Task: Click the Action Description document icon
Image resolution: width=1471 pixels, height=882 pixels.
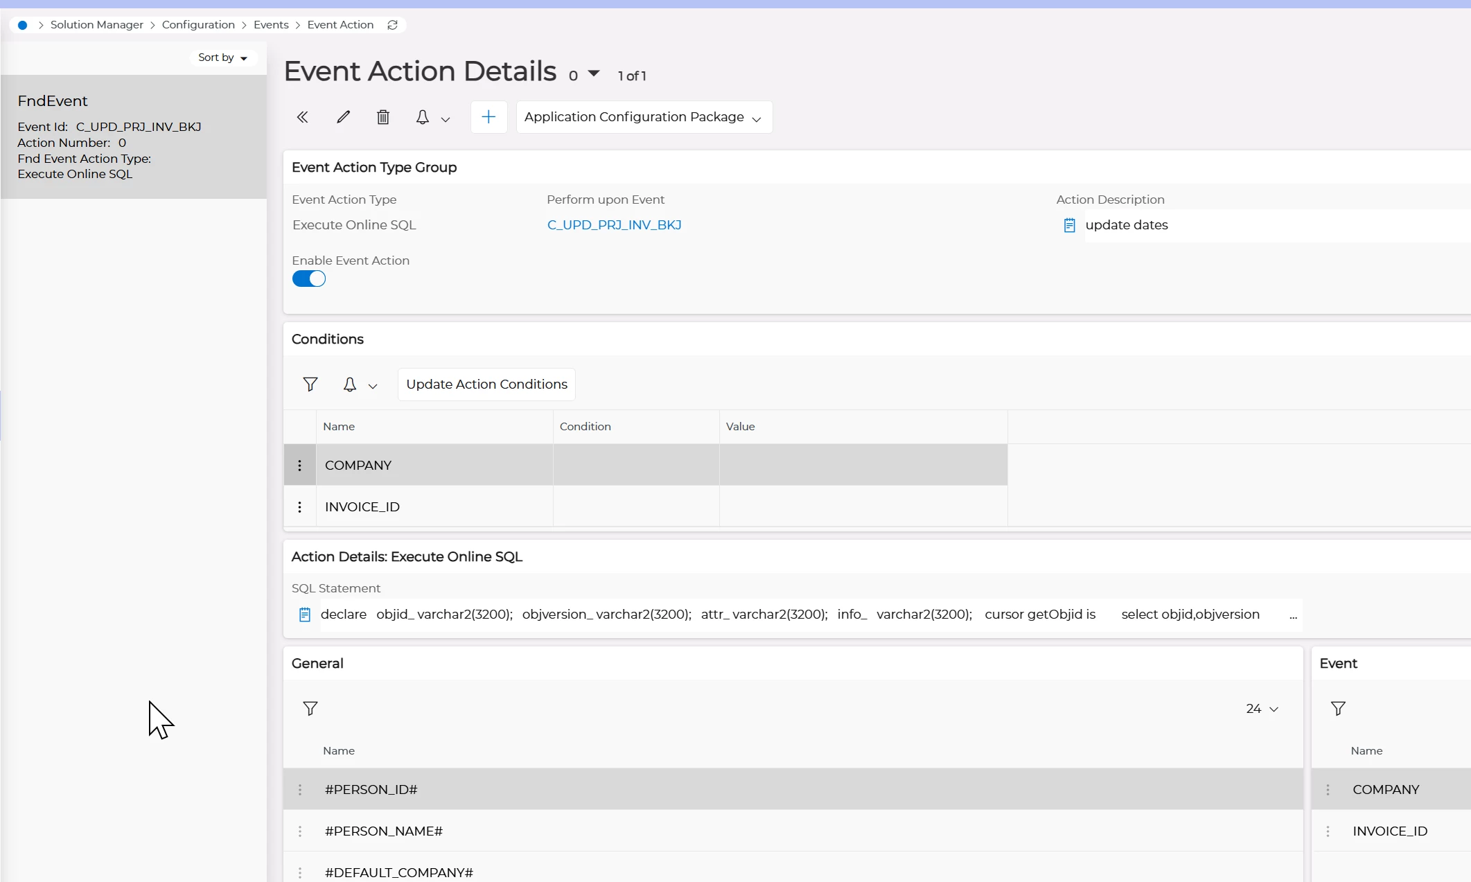Action: pos(1069,225)
